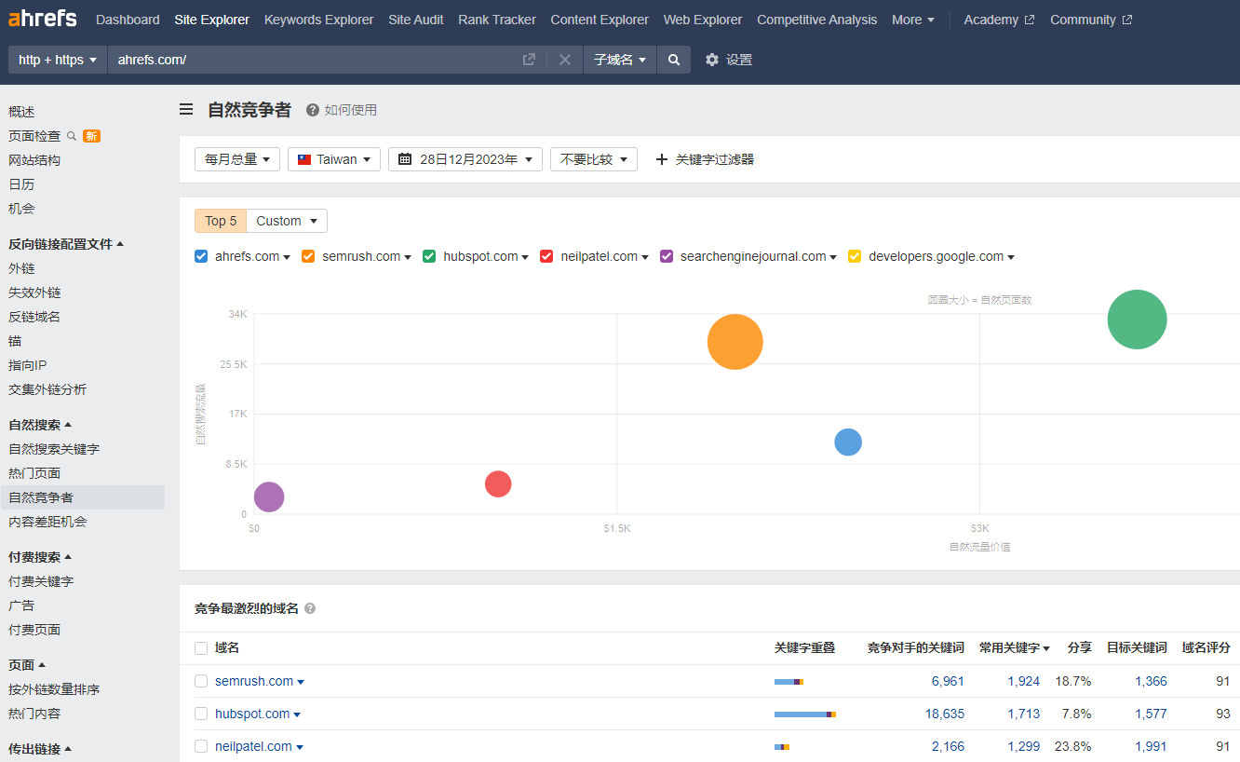Clear the URL with the X icon

click(x=565, y=60)
